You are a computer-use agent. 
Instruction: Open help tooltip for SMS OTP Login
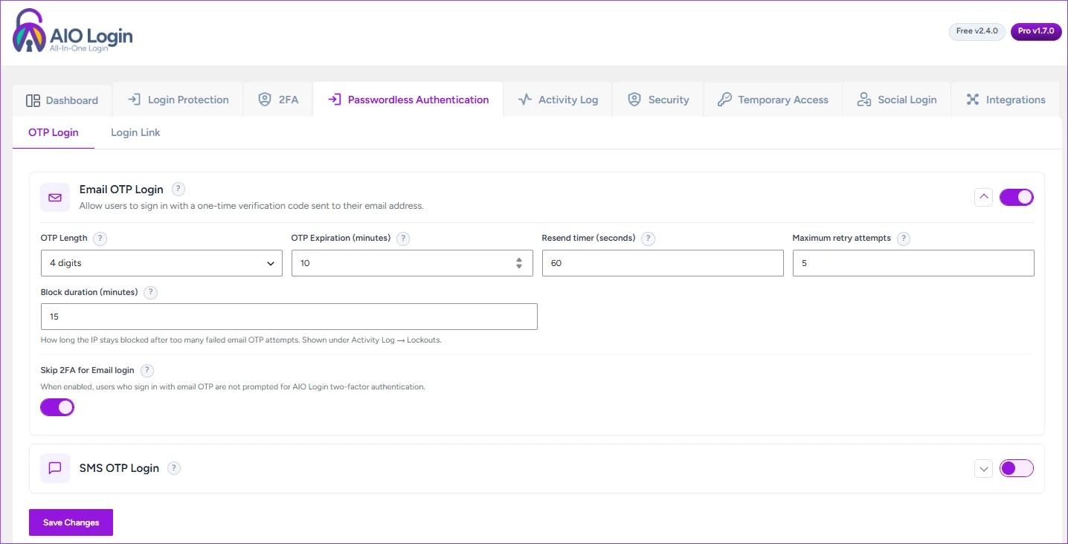click(x=174, y=468)
